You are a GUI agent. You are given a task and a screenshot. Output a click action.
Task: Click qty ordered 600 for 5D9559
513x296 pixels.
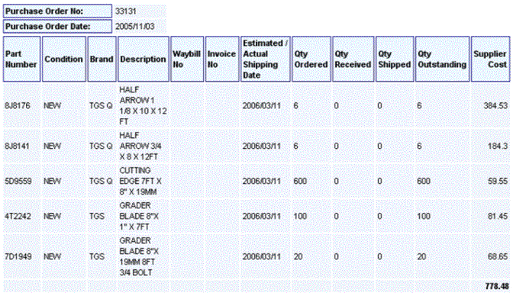pos(300,182)
